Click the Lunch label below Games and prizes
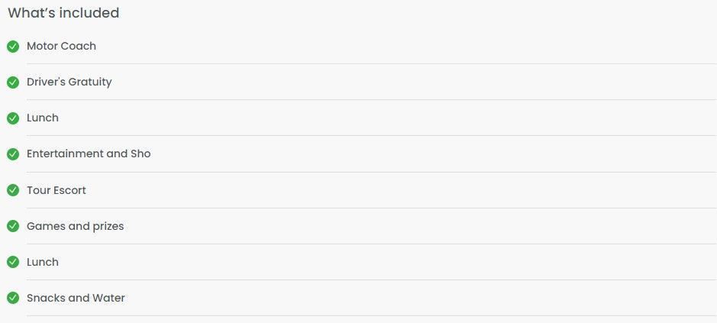The width and height of the screenshot is (717, 323). tap(43, 262)
